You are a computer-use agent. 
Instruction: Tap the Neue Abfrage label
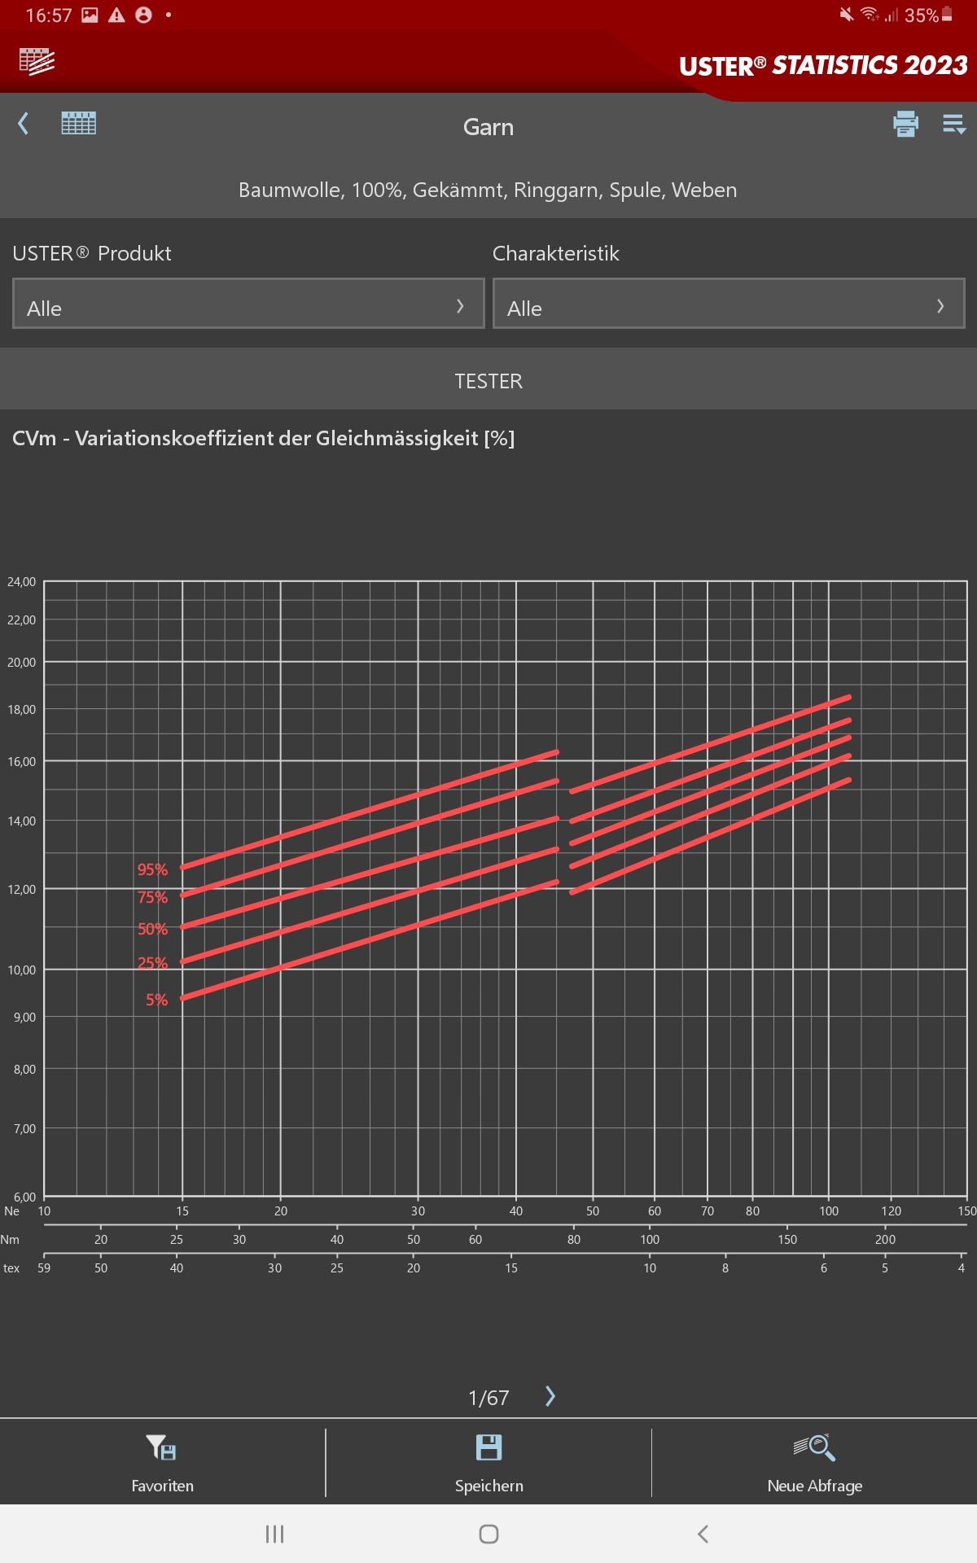click(x=814, y=1486)
